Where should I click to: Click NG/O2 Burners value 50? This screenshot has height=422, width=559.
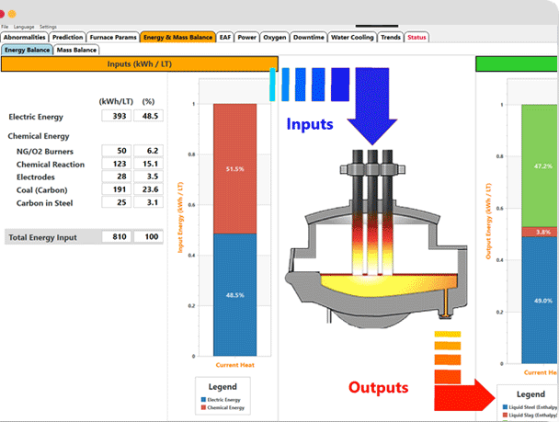[117, 151]
